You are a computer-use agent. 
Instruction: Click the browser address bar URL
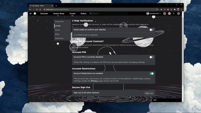pos(57,9)
